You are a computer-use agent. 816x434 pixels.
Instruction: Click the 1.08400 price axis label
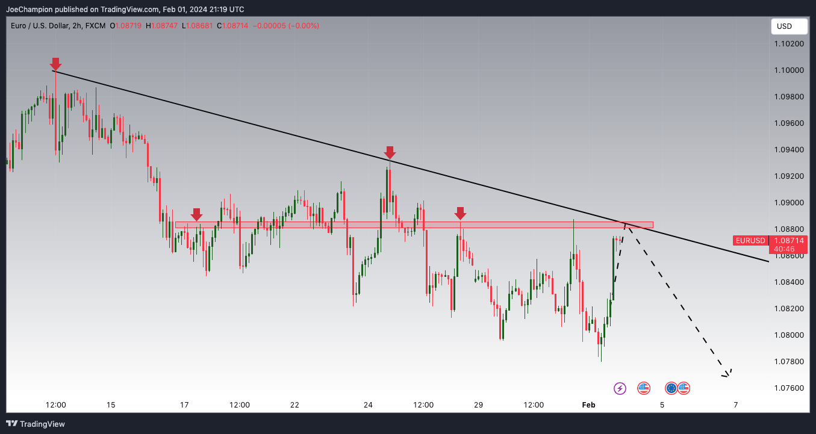click(789, 282)
